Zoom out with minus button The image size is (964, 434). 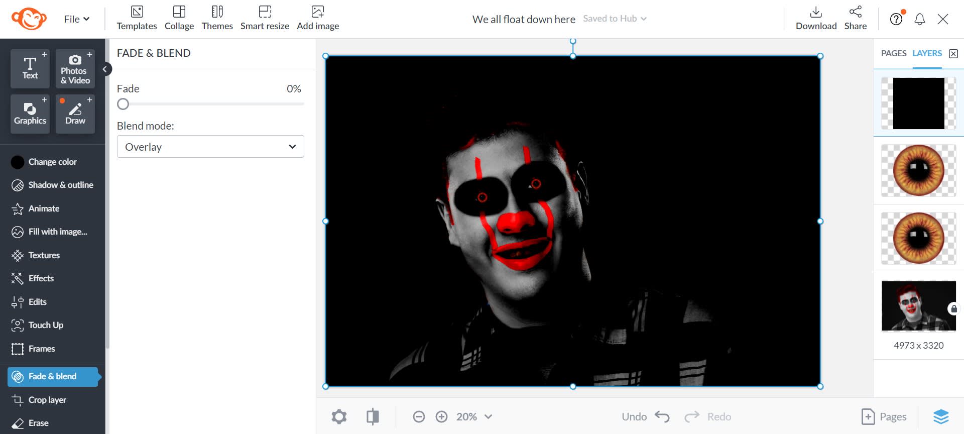coord(419,416)
